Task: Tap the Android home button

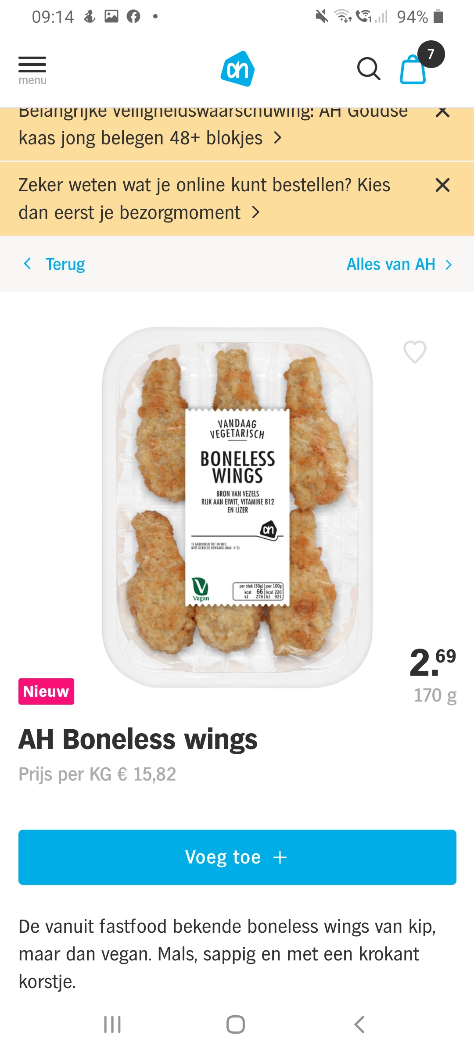Action: [236, 1024]
